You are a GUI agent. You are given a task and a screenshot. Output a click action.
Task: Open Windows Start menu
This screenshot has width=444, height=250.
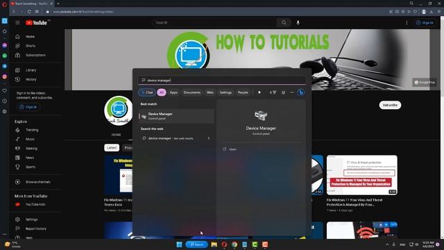[x=179, y=244]
